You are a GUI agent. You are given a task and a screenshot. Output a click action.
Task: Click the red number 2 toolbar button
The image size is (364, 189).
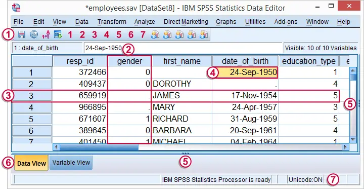pos(82,35)
